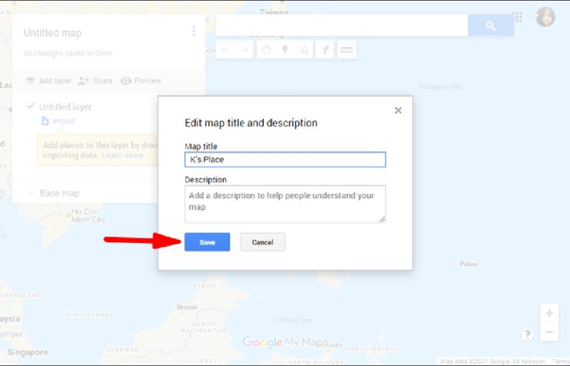
Task: Select the Add directions tool
Action: 325,50
